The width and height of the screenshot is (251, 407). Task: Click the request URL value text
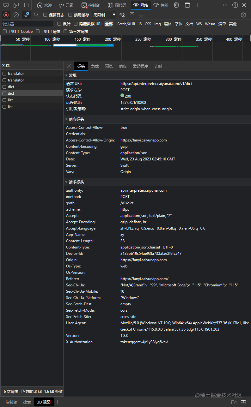[x=156, y=84]
